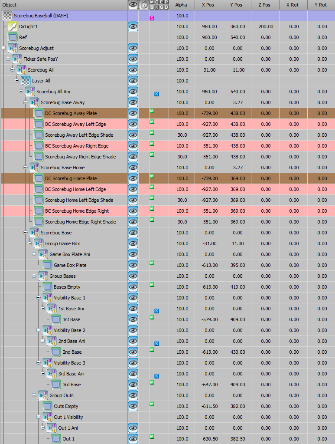Click the Alpha column header

182,5
